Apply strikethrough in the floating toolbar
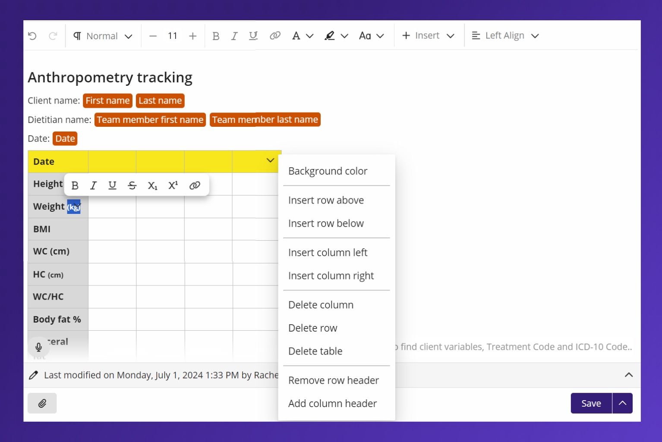The image size is (662, 442). (132, 185)
